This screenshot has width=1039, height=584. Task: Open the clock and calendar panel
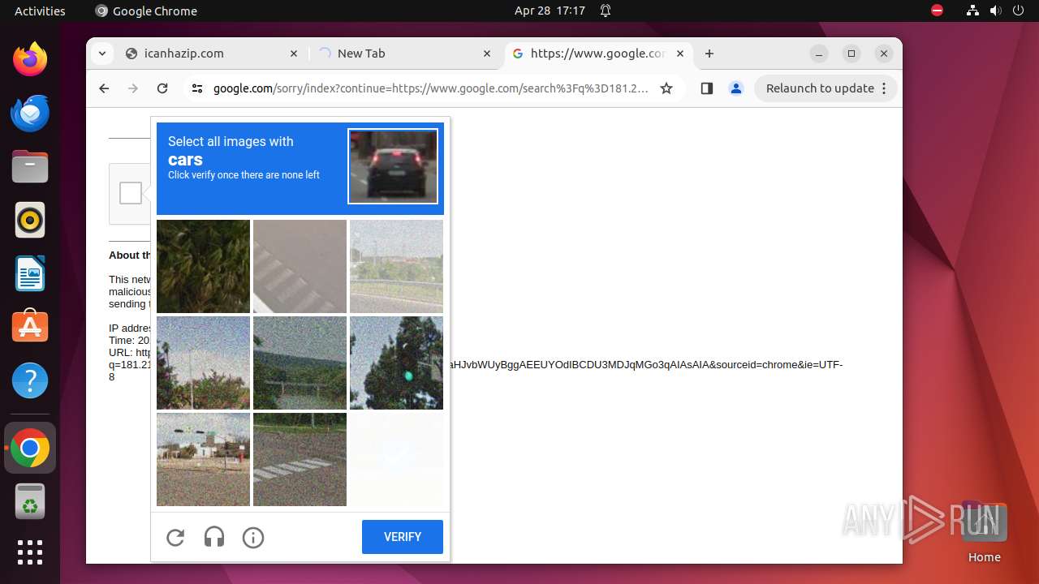click(x=550, y=11)
